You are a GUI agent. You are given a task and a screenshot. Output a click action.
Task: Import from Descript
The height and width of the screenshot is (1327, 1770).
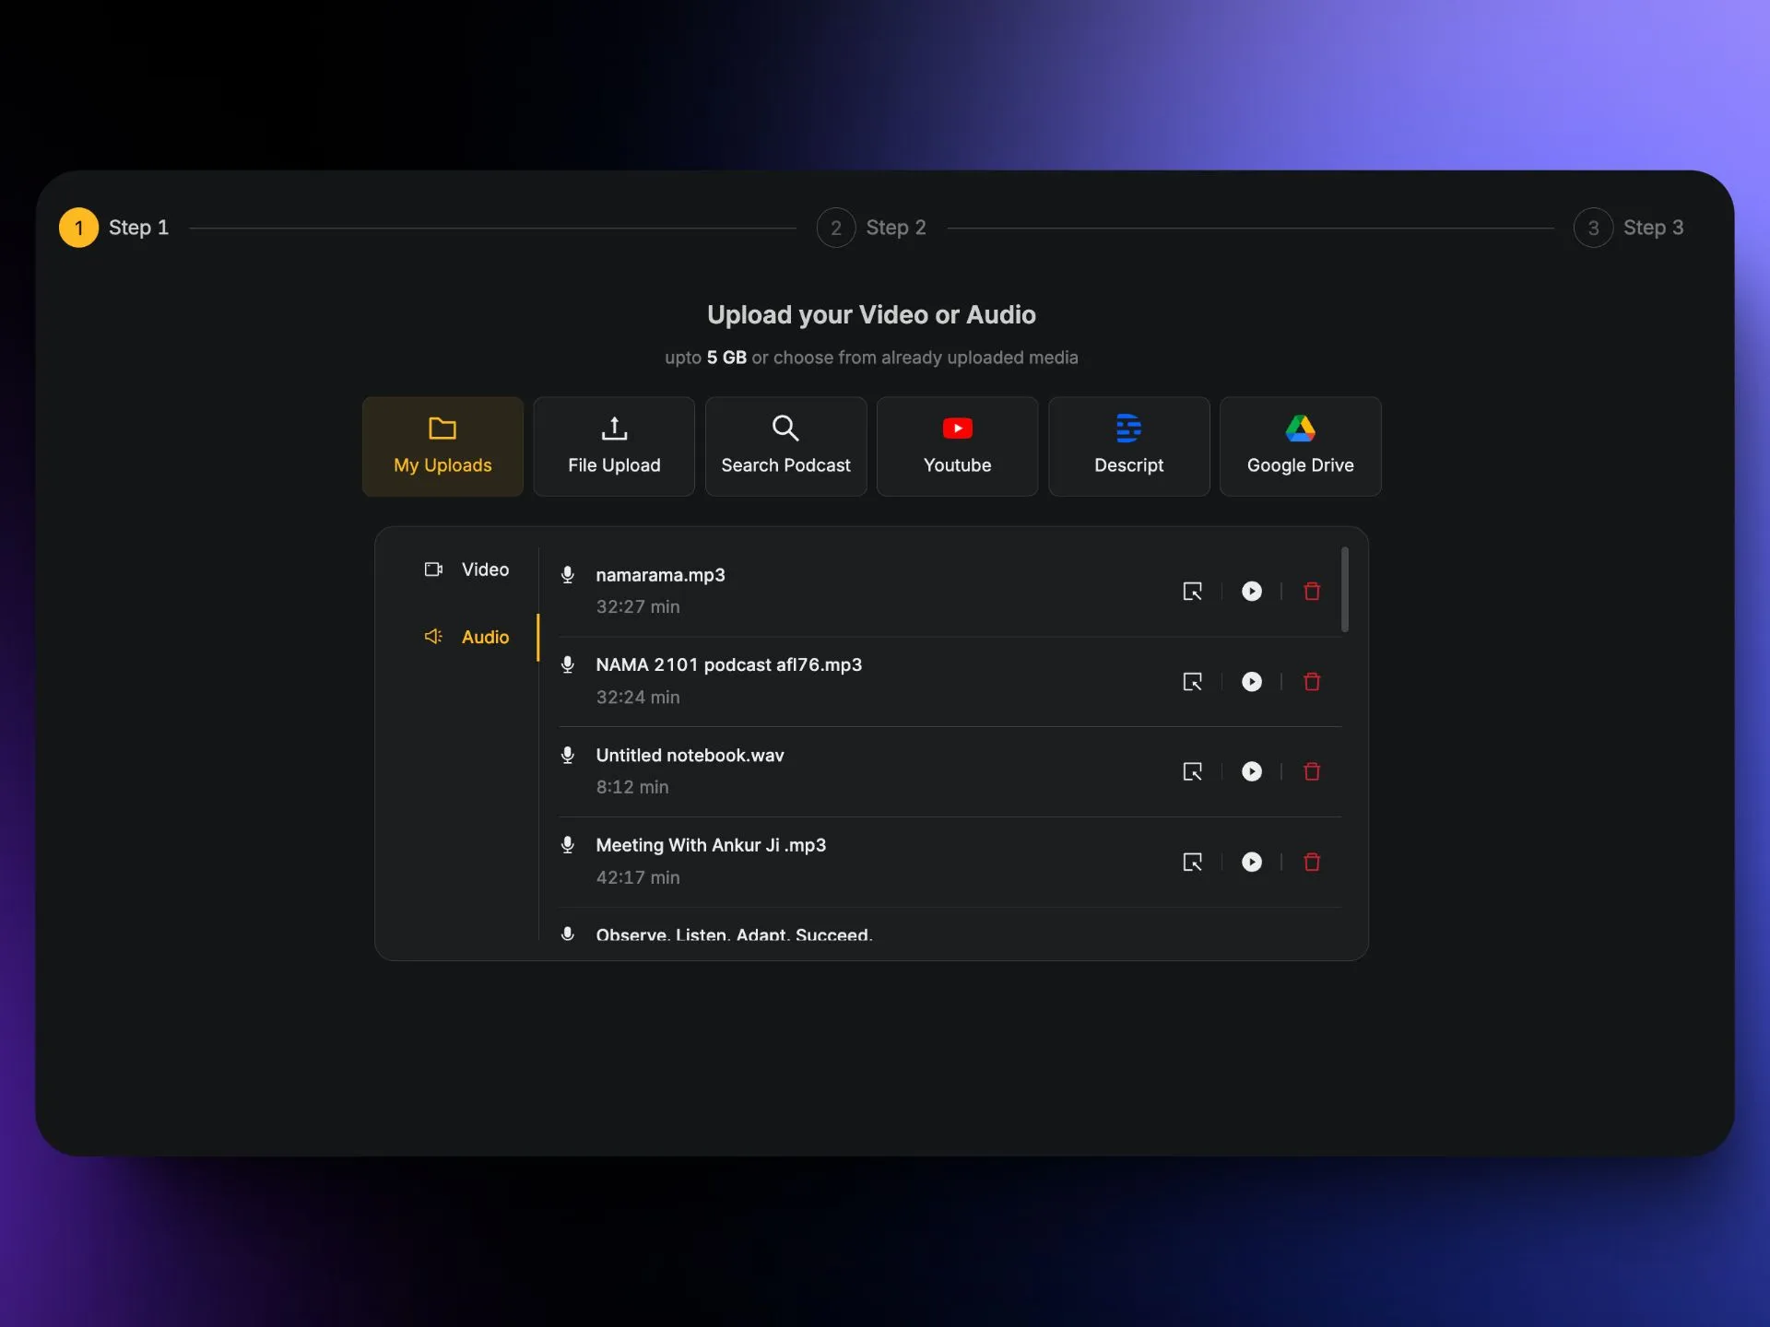(1128, 446)
